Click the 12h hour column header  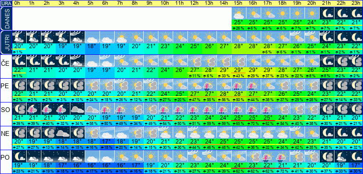point(195,3)
